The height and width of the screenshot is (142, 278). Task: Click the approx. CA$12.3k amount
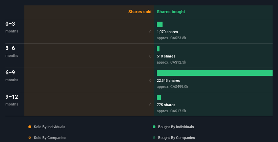(171, 62)
